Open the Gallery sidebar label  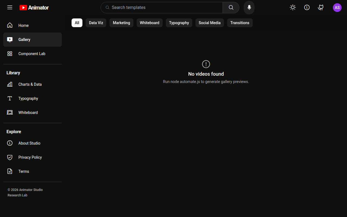pos(24,40)
